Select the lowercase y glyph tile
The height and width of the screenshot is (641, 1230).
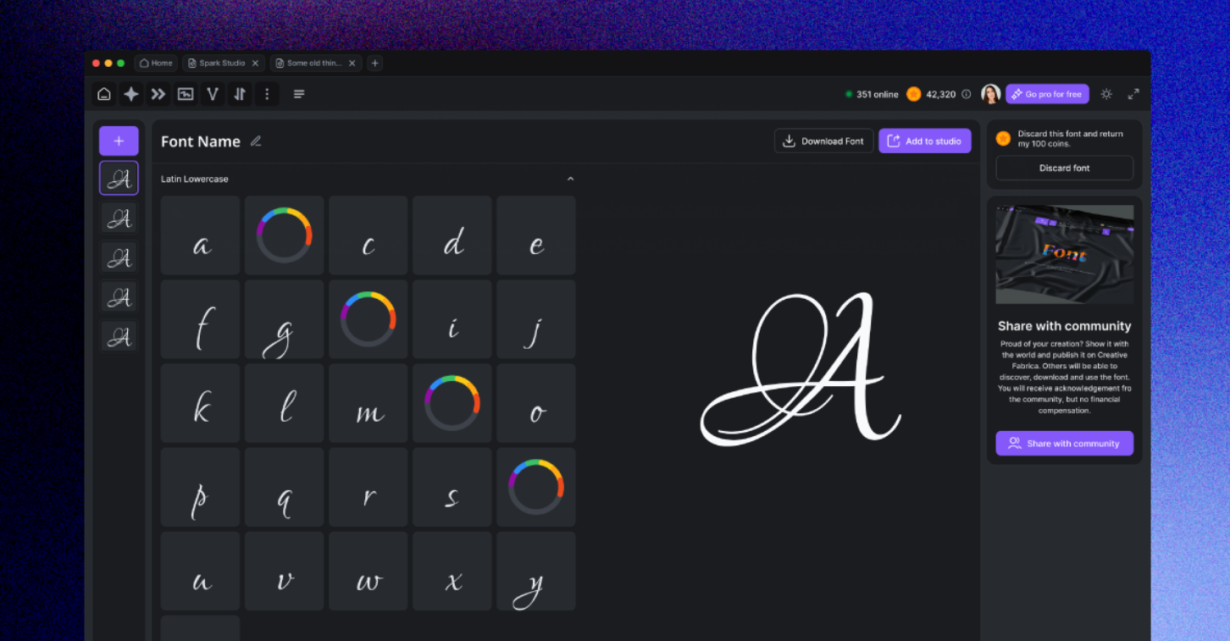(536, 571)
